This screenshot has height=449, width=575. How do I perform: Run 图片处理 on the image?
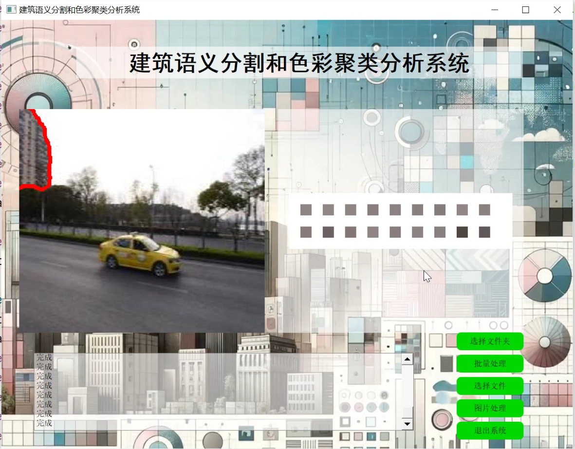click(x=490, y=408)
